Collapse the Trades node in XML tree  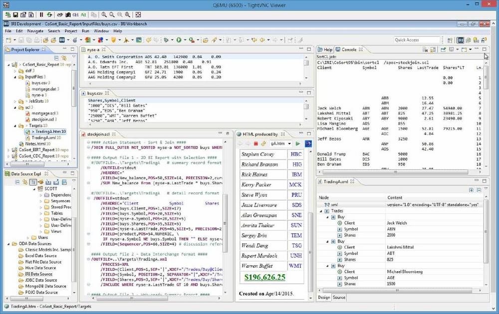[321, 211]
